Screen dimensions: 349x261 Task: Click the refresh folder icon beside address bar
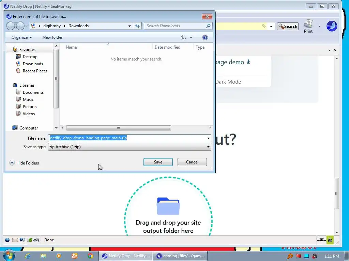137,26
